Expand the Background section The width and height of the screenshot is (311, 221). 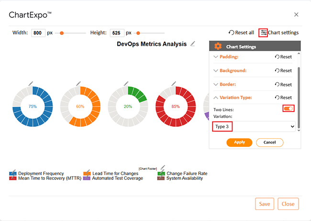pos(233,70)
